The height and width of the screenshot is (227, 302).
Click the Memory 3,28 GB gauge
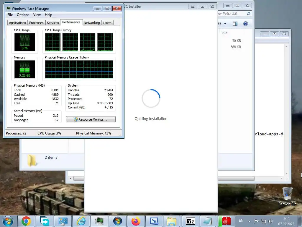coord(24,69)
